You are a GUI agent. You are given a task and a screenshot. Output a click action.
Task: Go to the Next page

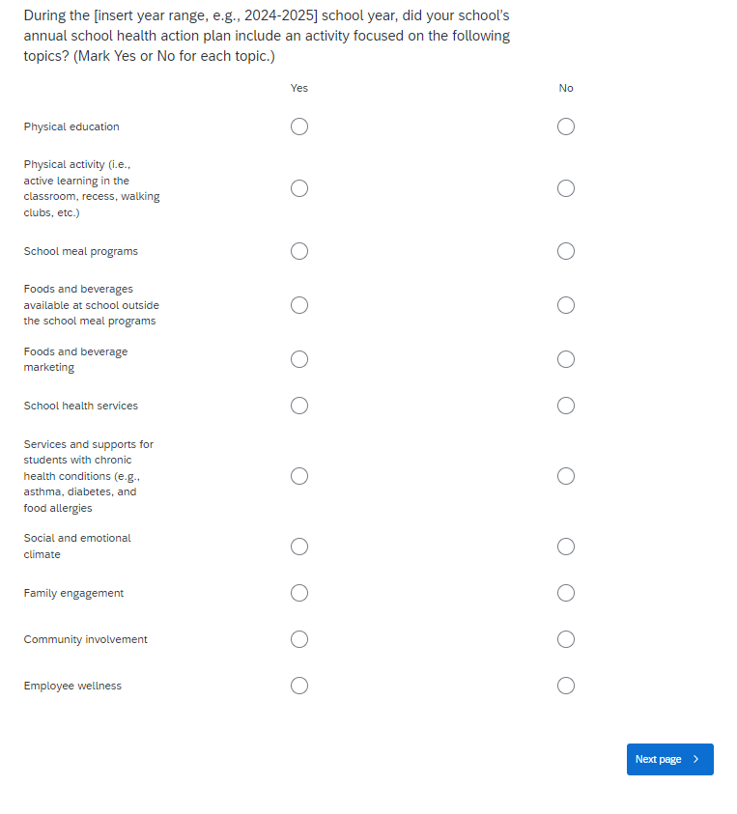[669, 759]
